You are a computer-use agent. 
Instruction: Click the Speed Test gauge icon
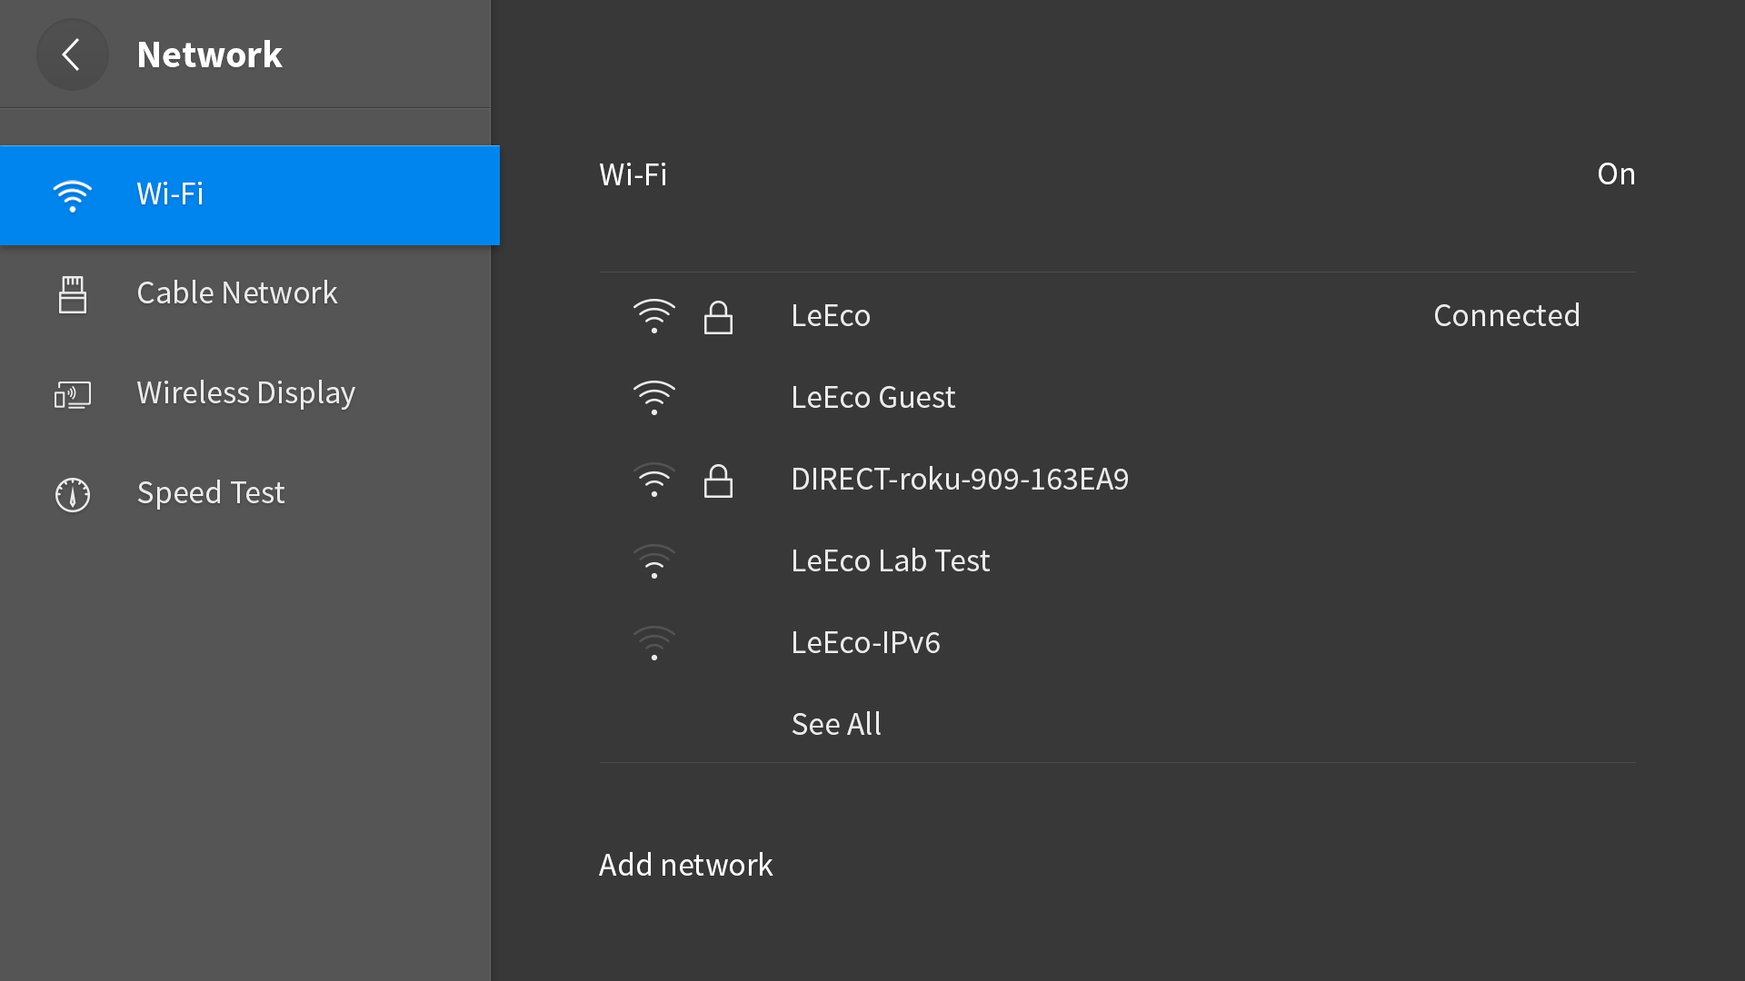[72, 494]
